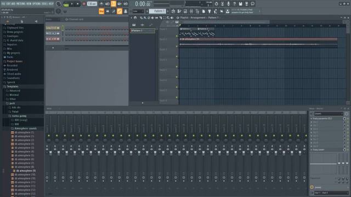Viewport: 351px width, 197px height.
Task: Click the first Pattern 1 clip in playlist
Action: [188, 32]
